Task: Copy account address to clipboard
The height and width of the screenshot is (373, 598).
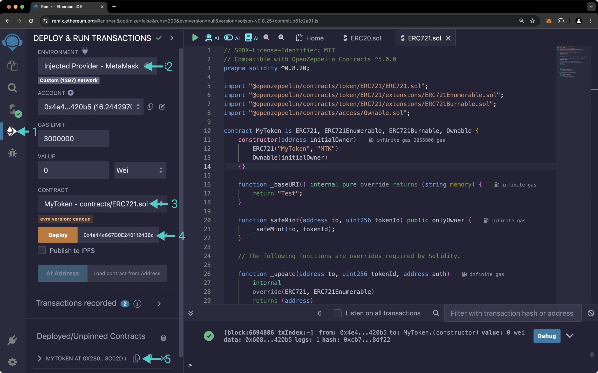Action: 150,107
